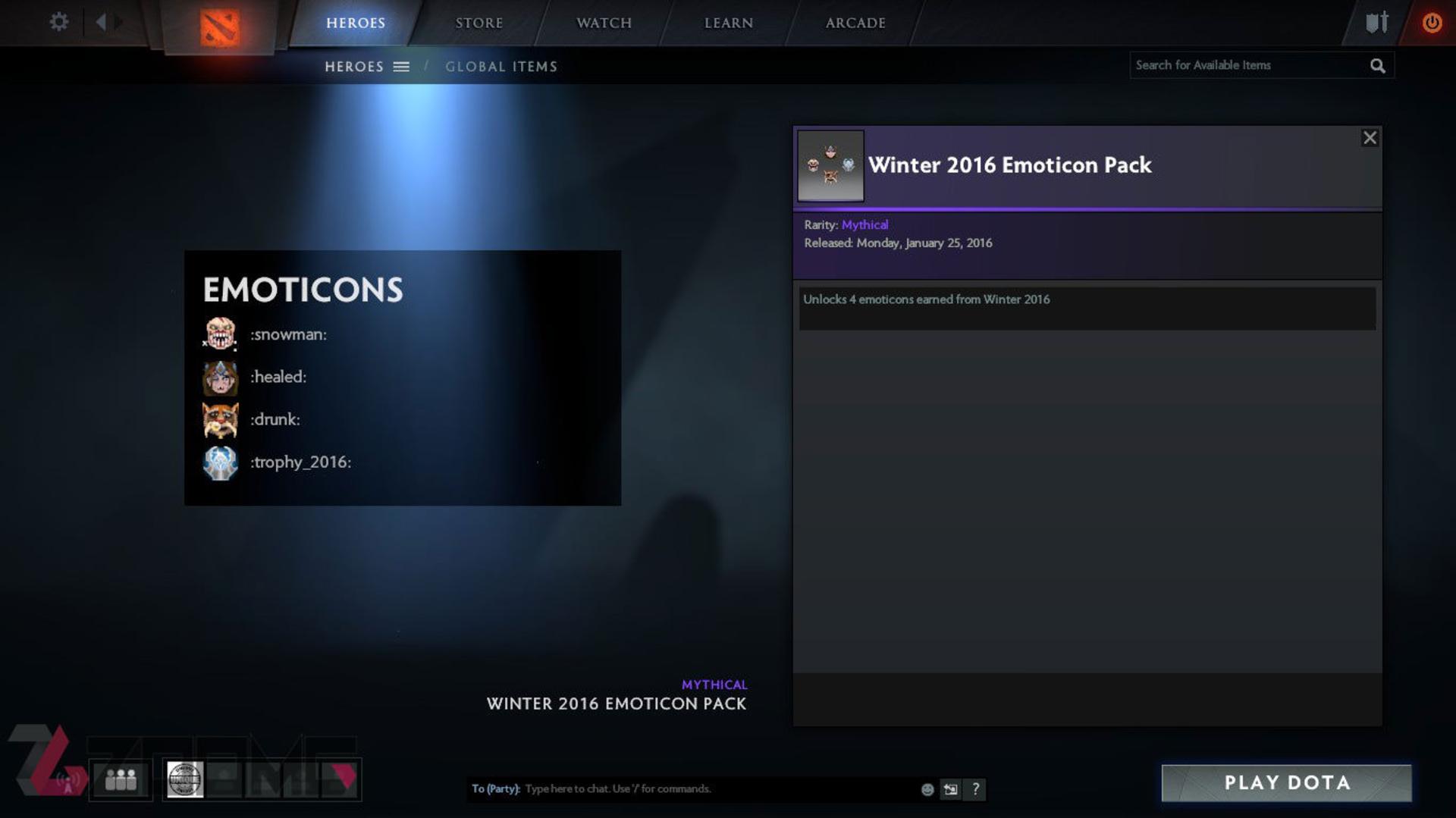Open the party members icon
This screenshot has width=1456, height=818.
tap(121, 779)
